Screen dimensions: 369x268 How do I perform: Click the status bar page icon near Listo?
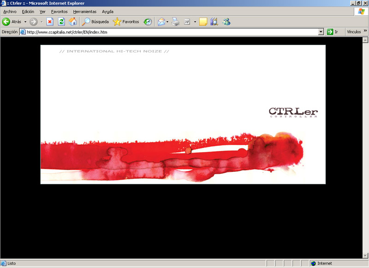click(3, 263)
